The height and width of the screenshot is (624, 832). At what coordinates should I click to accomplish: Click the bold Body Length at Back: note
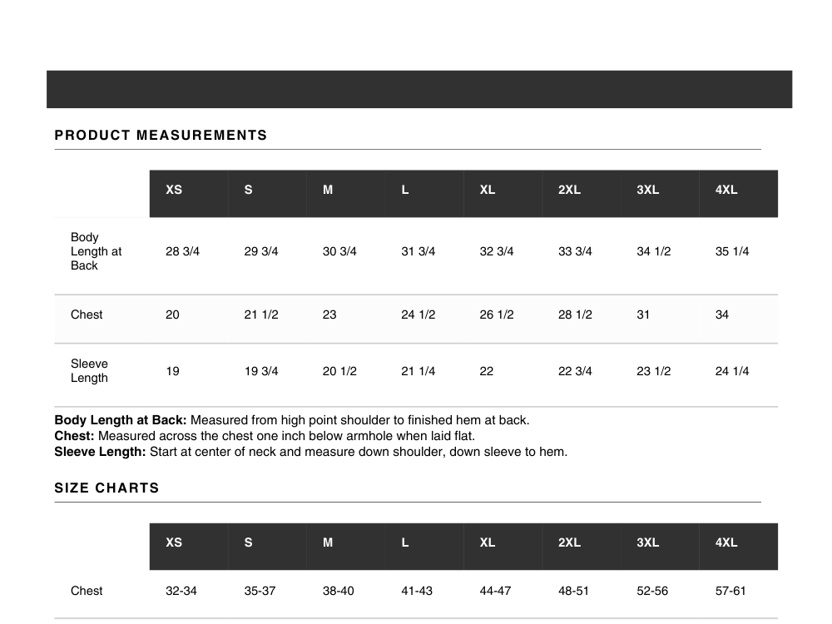pyautogui.click(x=121, y=420)
